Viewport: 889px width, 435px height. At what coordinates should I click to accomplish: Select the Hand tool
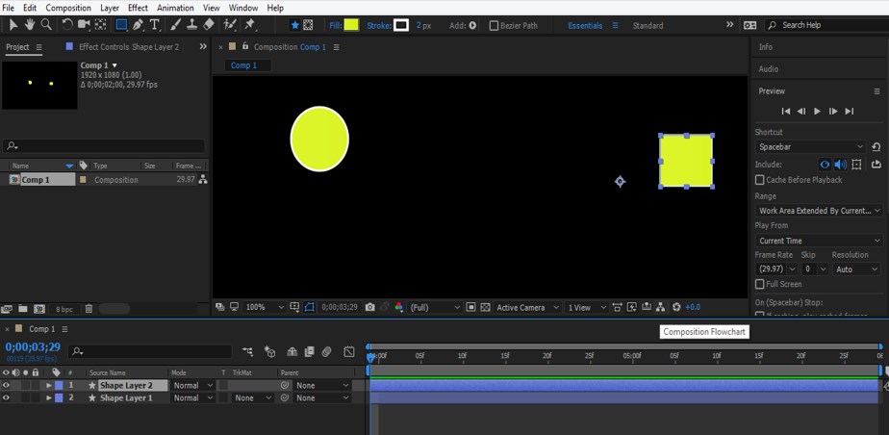pos(30,24)
